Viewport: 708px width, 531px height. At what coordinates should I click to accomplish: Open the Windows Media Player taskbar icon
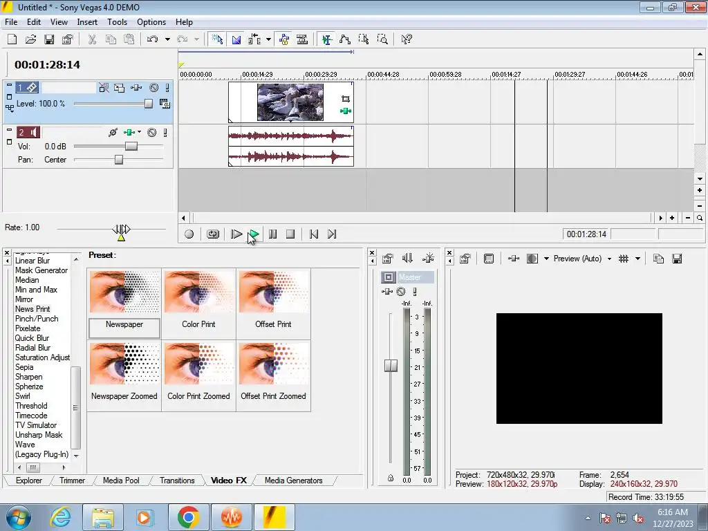pos(145,517)
